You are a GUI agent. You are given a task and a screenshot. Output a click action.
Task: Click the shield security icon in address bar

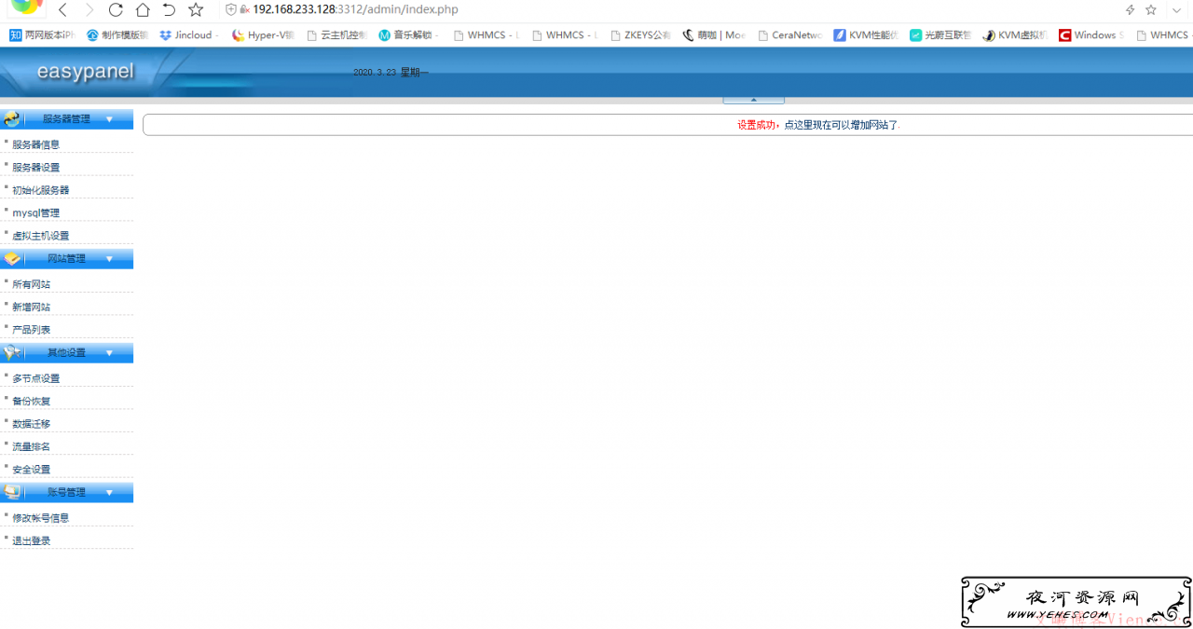coord(231,9)
